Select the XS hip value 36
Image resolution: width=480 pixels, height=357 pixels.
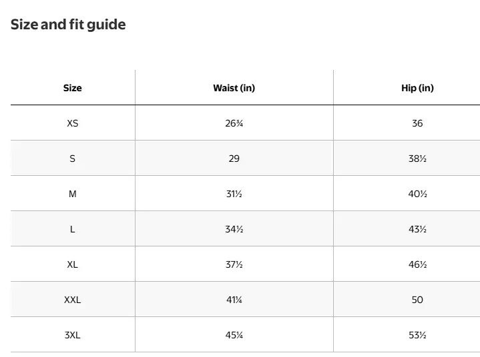[417, 123]
